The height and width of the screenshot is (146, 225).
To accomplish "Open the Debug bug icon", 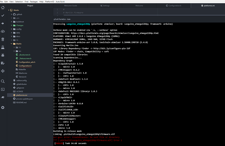I will (x=3, y=55).
